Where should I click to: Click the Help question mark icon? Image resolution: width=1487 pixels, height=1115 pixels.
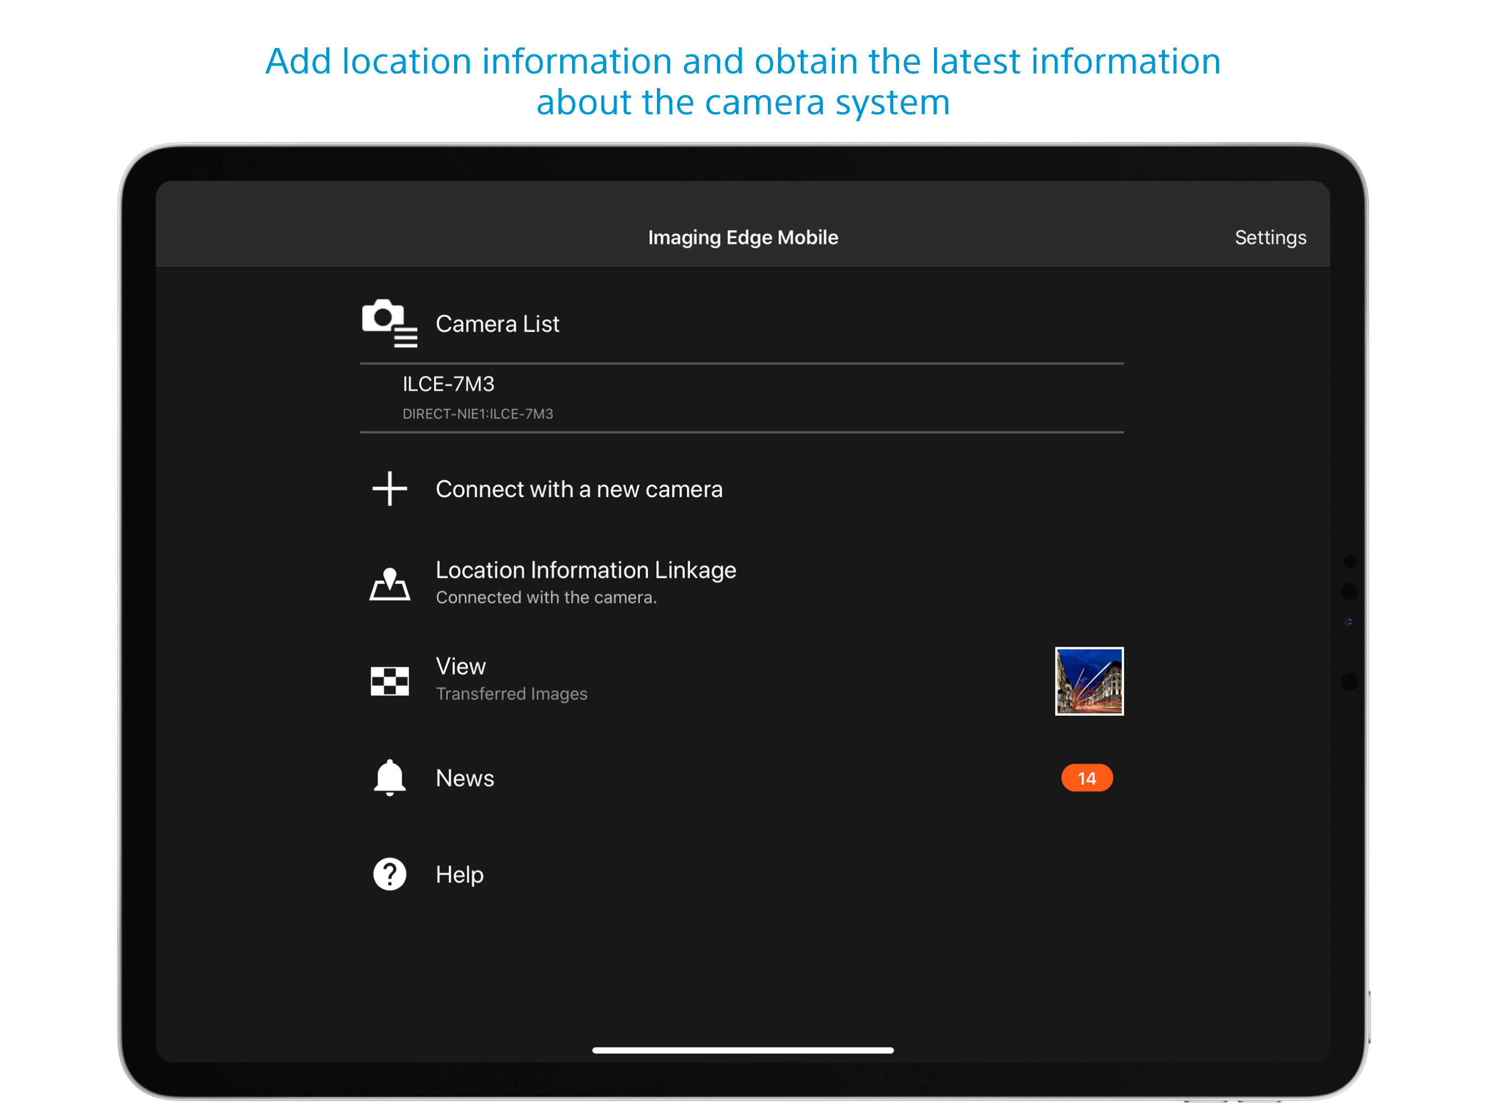(x=389, y=874)
